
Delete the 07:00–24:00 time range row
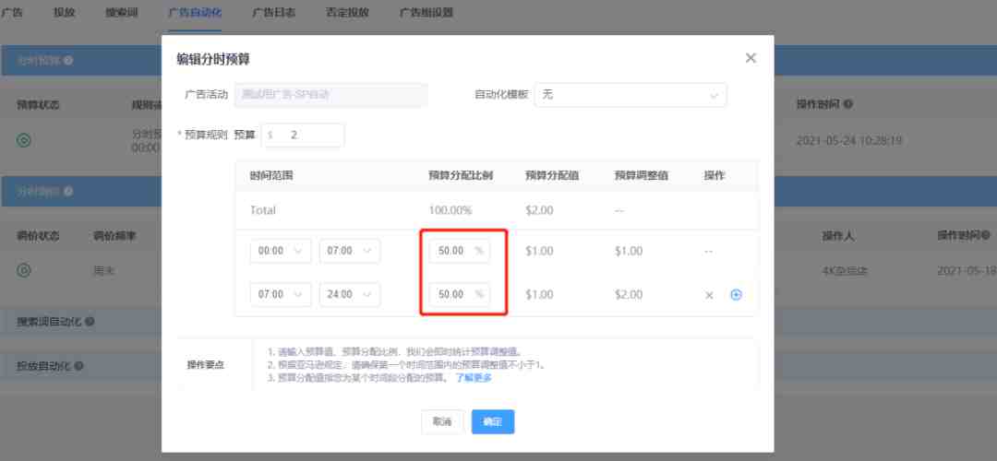(x=709, y=295)
